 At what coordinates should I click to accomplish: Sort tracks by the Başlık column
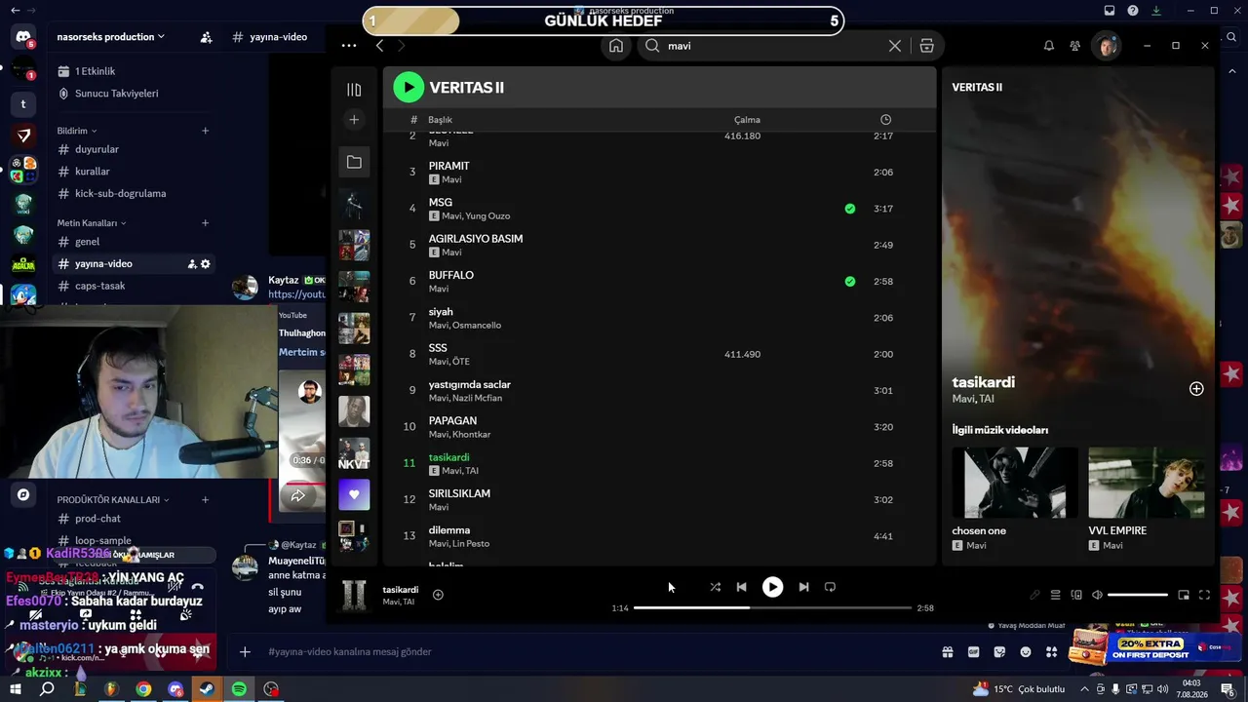[x=440, y=120]
